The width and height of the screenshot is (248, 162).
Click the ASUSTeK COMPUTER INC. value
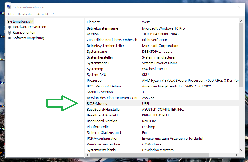tap(163, 110)
